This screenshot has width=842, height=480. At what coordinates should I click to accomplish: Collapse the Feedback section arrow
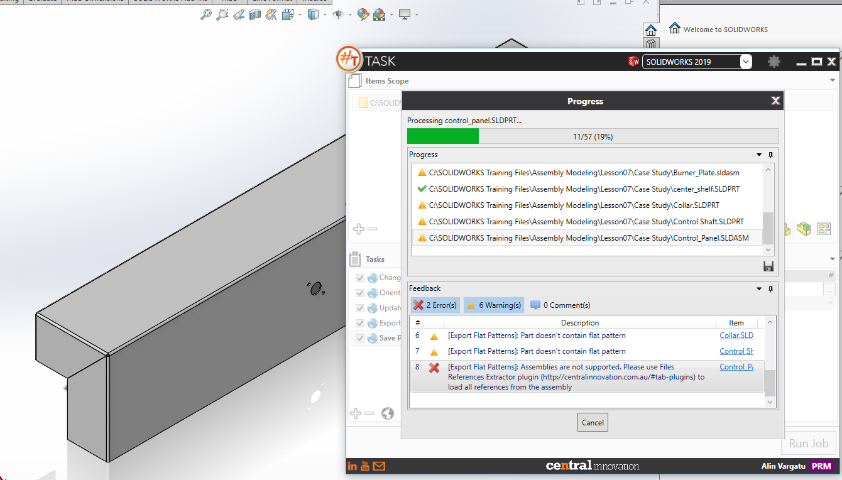click(759, 288)
